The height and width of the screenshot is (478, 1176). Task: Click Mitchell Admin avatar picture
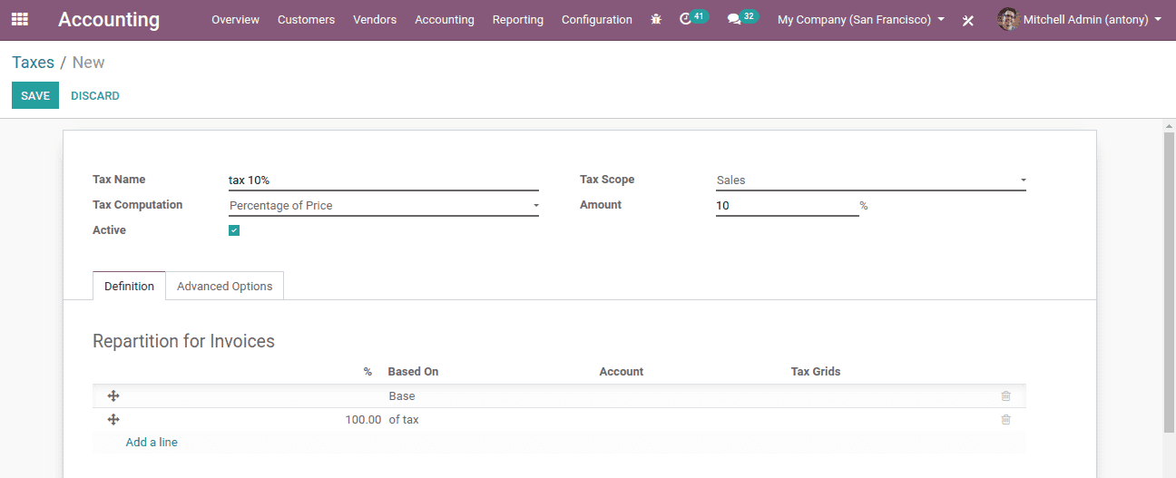[x=1008, y=19]
